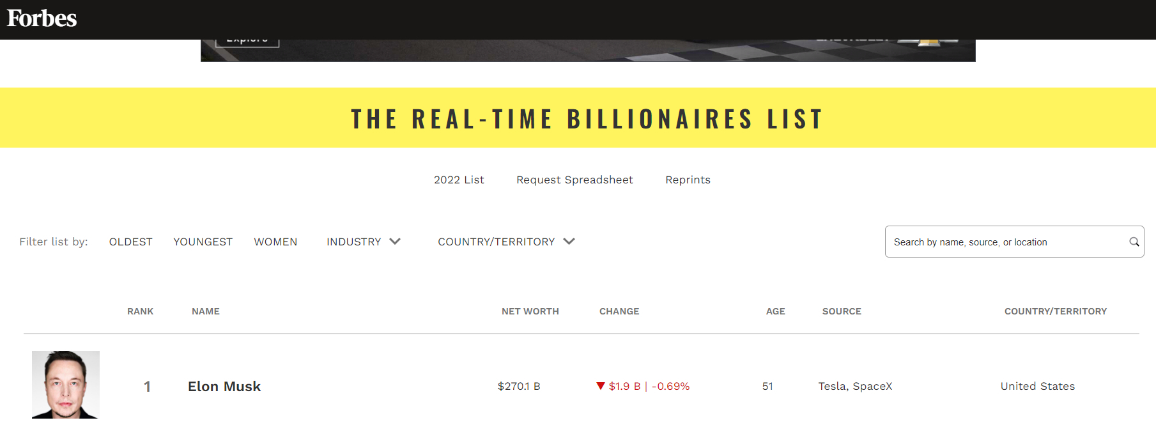1156x425 pixels.
Task: Filter the list by YOUNGEST
Action: pyautogui.click(x=203, y=242)
